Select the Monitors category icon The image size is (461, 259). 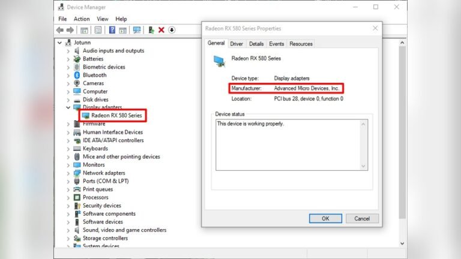(x=77, y=165)
